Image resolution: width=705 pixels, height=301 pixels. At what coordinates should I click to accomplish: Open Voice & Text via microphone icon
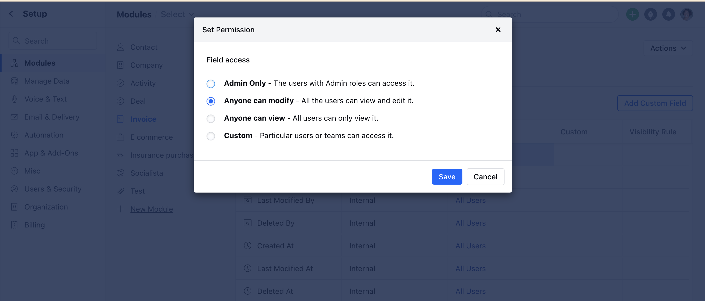pyautogui.click(x=14, y=99)
